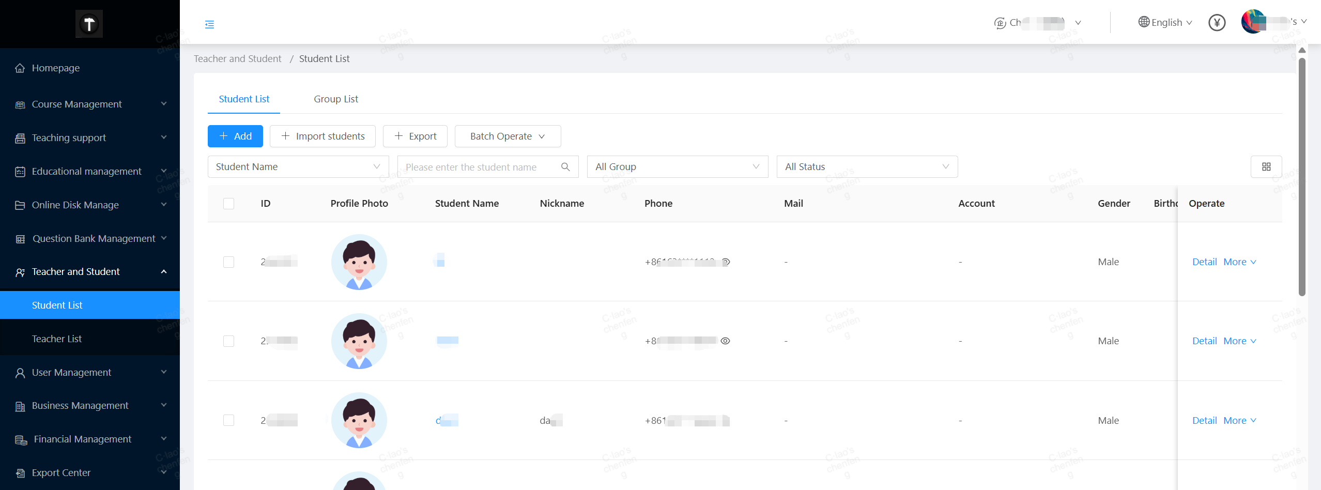Click the globe language icon
Viewport: 1321px width, 490px height.
coord(1144,22)
